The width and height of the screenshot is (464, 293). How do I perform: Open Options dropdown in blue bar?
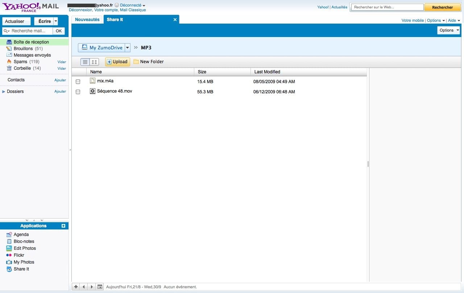pyautogui.click(x=449, y=30)
